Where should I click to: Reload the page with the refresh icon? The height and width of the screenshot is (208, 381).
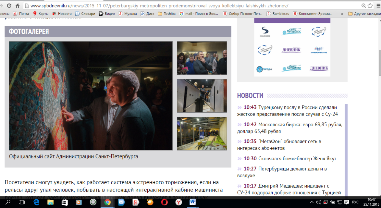click(x=9, y=6)
